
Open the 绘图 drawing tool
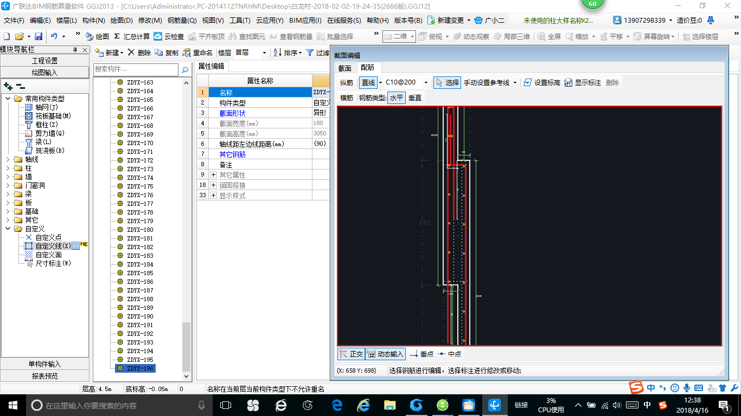point(98,36)
